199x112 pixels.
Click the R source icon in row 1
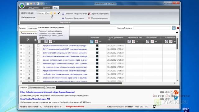coord(97,45)
